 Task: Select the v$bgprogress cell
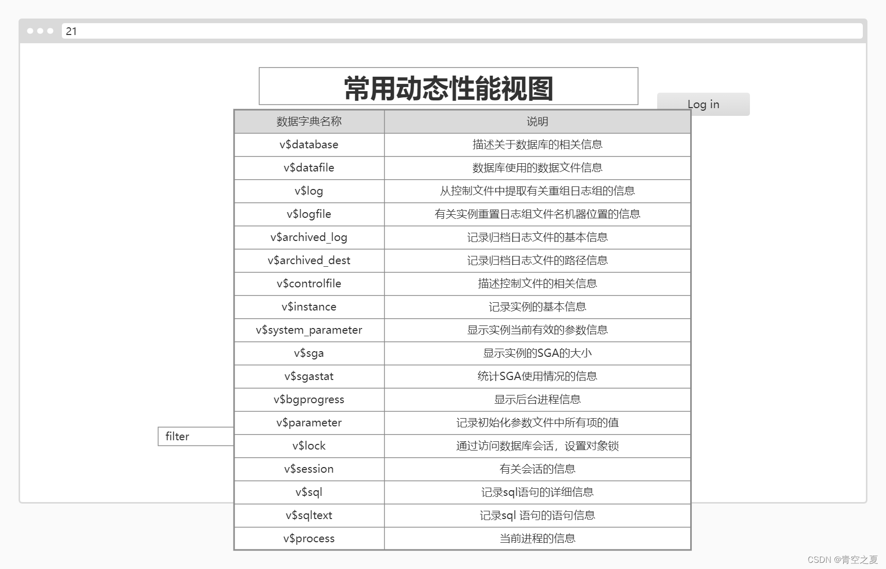coord(309,400)
